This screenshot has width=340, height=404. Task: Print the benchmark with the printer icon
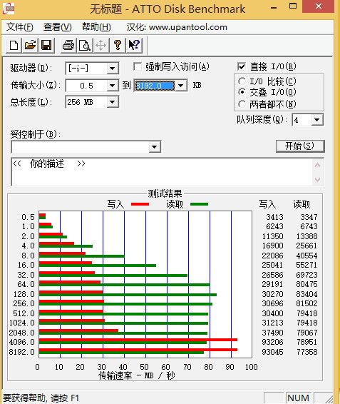point(68,46)
